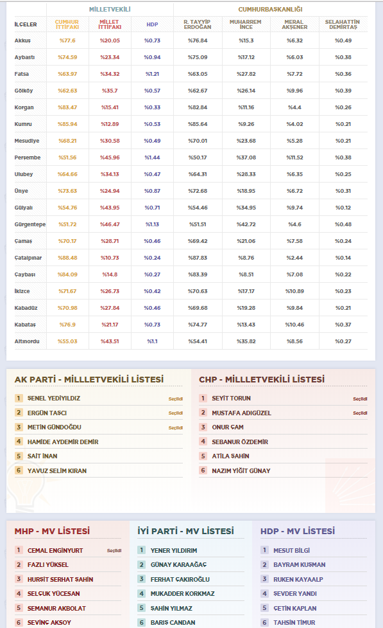The height and width of the screenshot is (628, 383).
Task: Select AK Parti candidate ŞENEL YEDİYILDIZ
Action: [54, 399]
